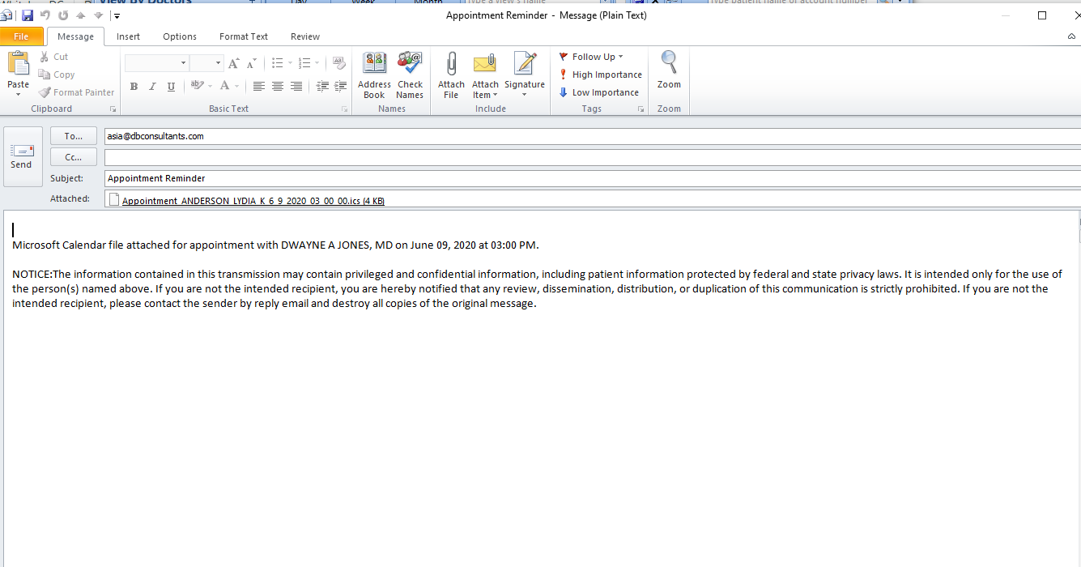
Task: Open the File tab
Action: tap(21, 36)
